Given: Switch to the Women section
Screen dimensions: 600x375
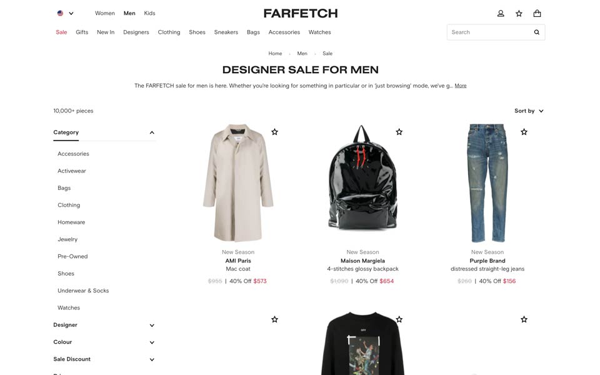Looking at the screenshot, I should click(x=105, y=13).
